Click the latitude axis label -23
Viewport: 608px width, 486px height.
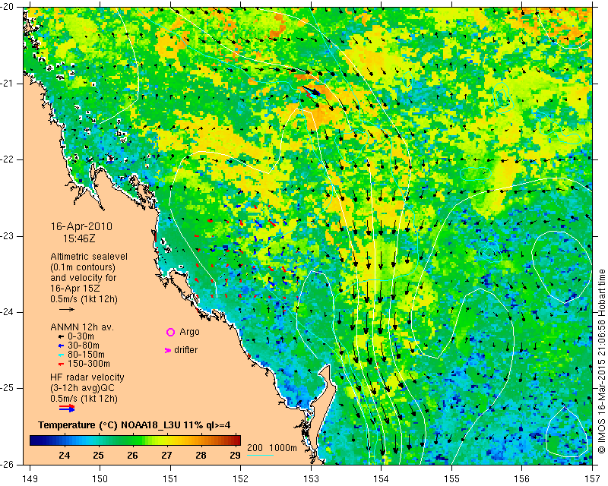[7, 236]
